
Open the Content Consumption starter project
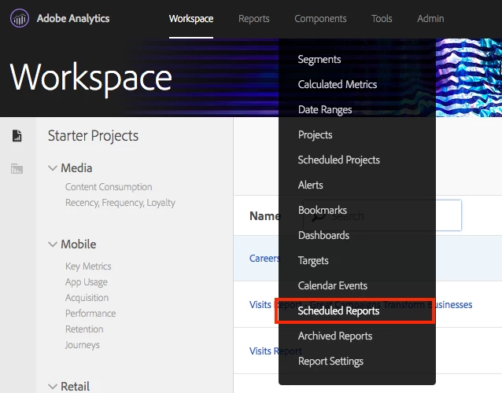tap(109, 187)
